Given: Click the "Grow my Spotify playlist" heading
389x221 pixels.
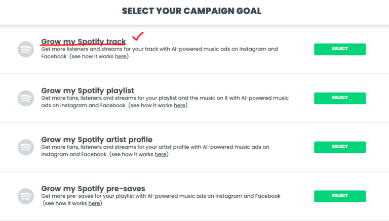Looking at the screenshot, I should click(88, 91).
